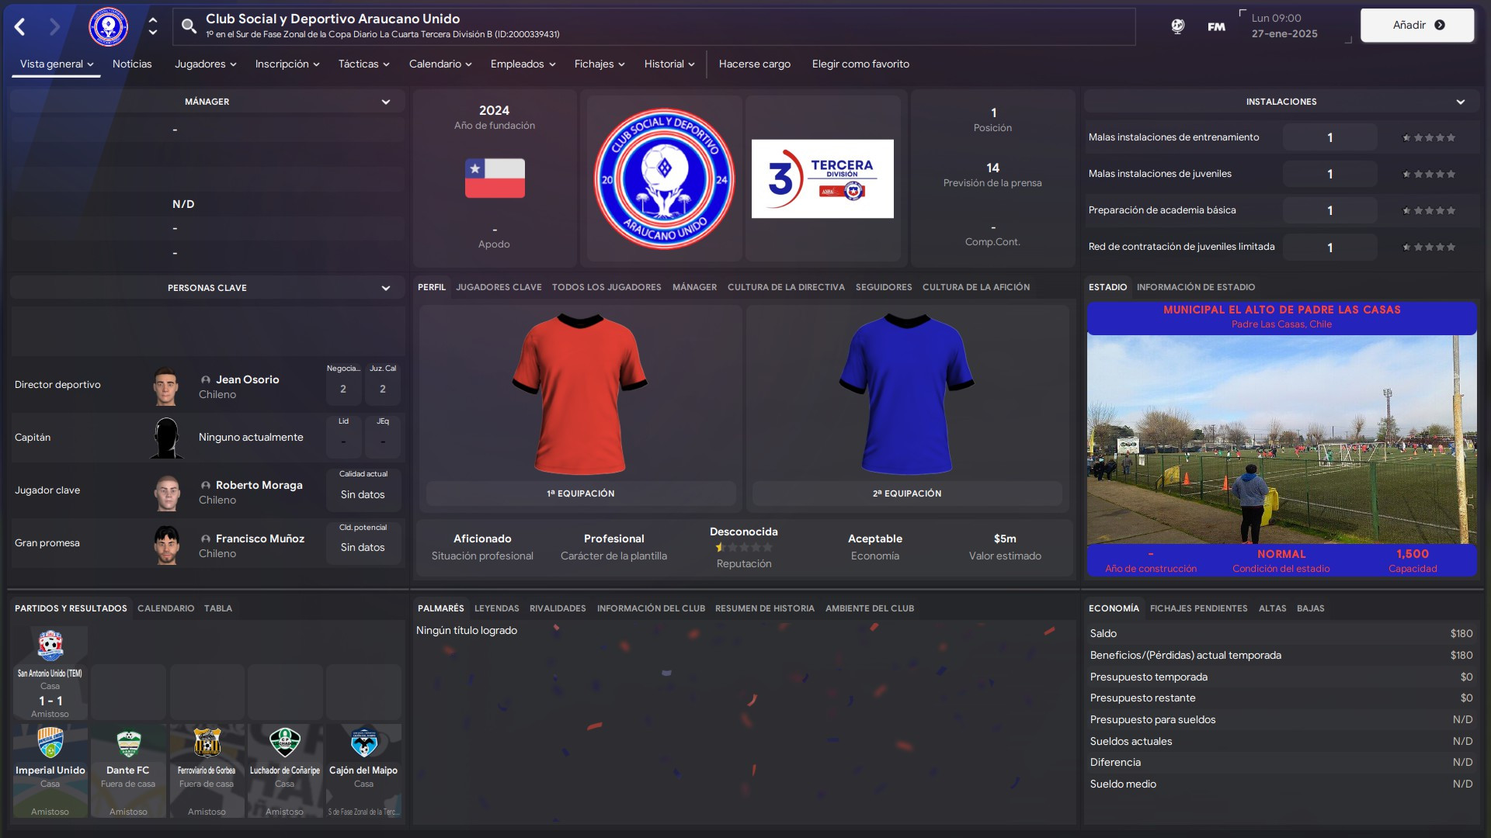1491x838 pixels.
Task: Expand Historial menu
Action: pos(669,64)
